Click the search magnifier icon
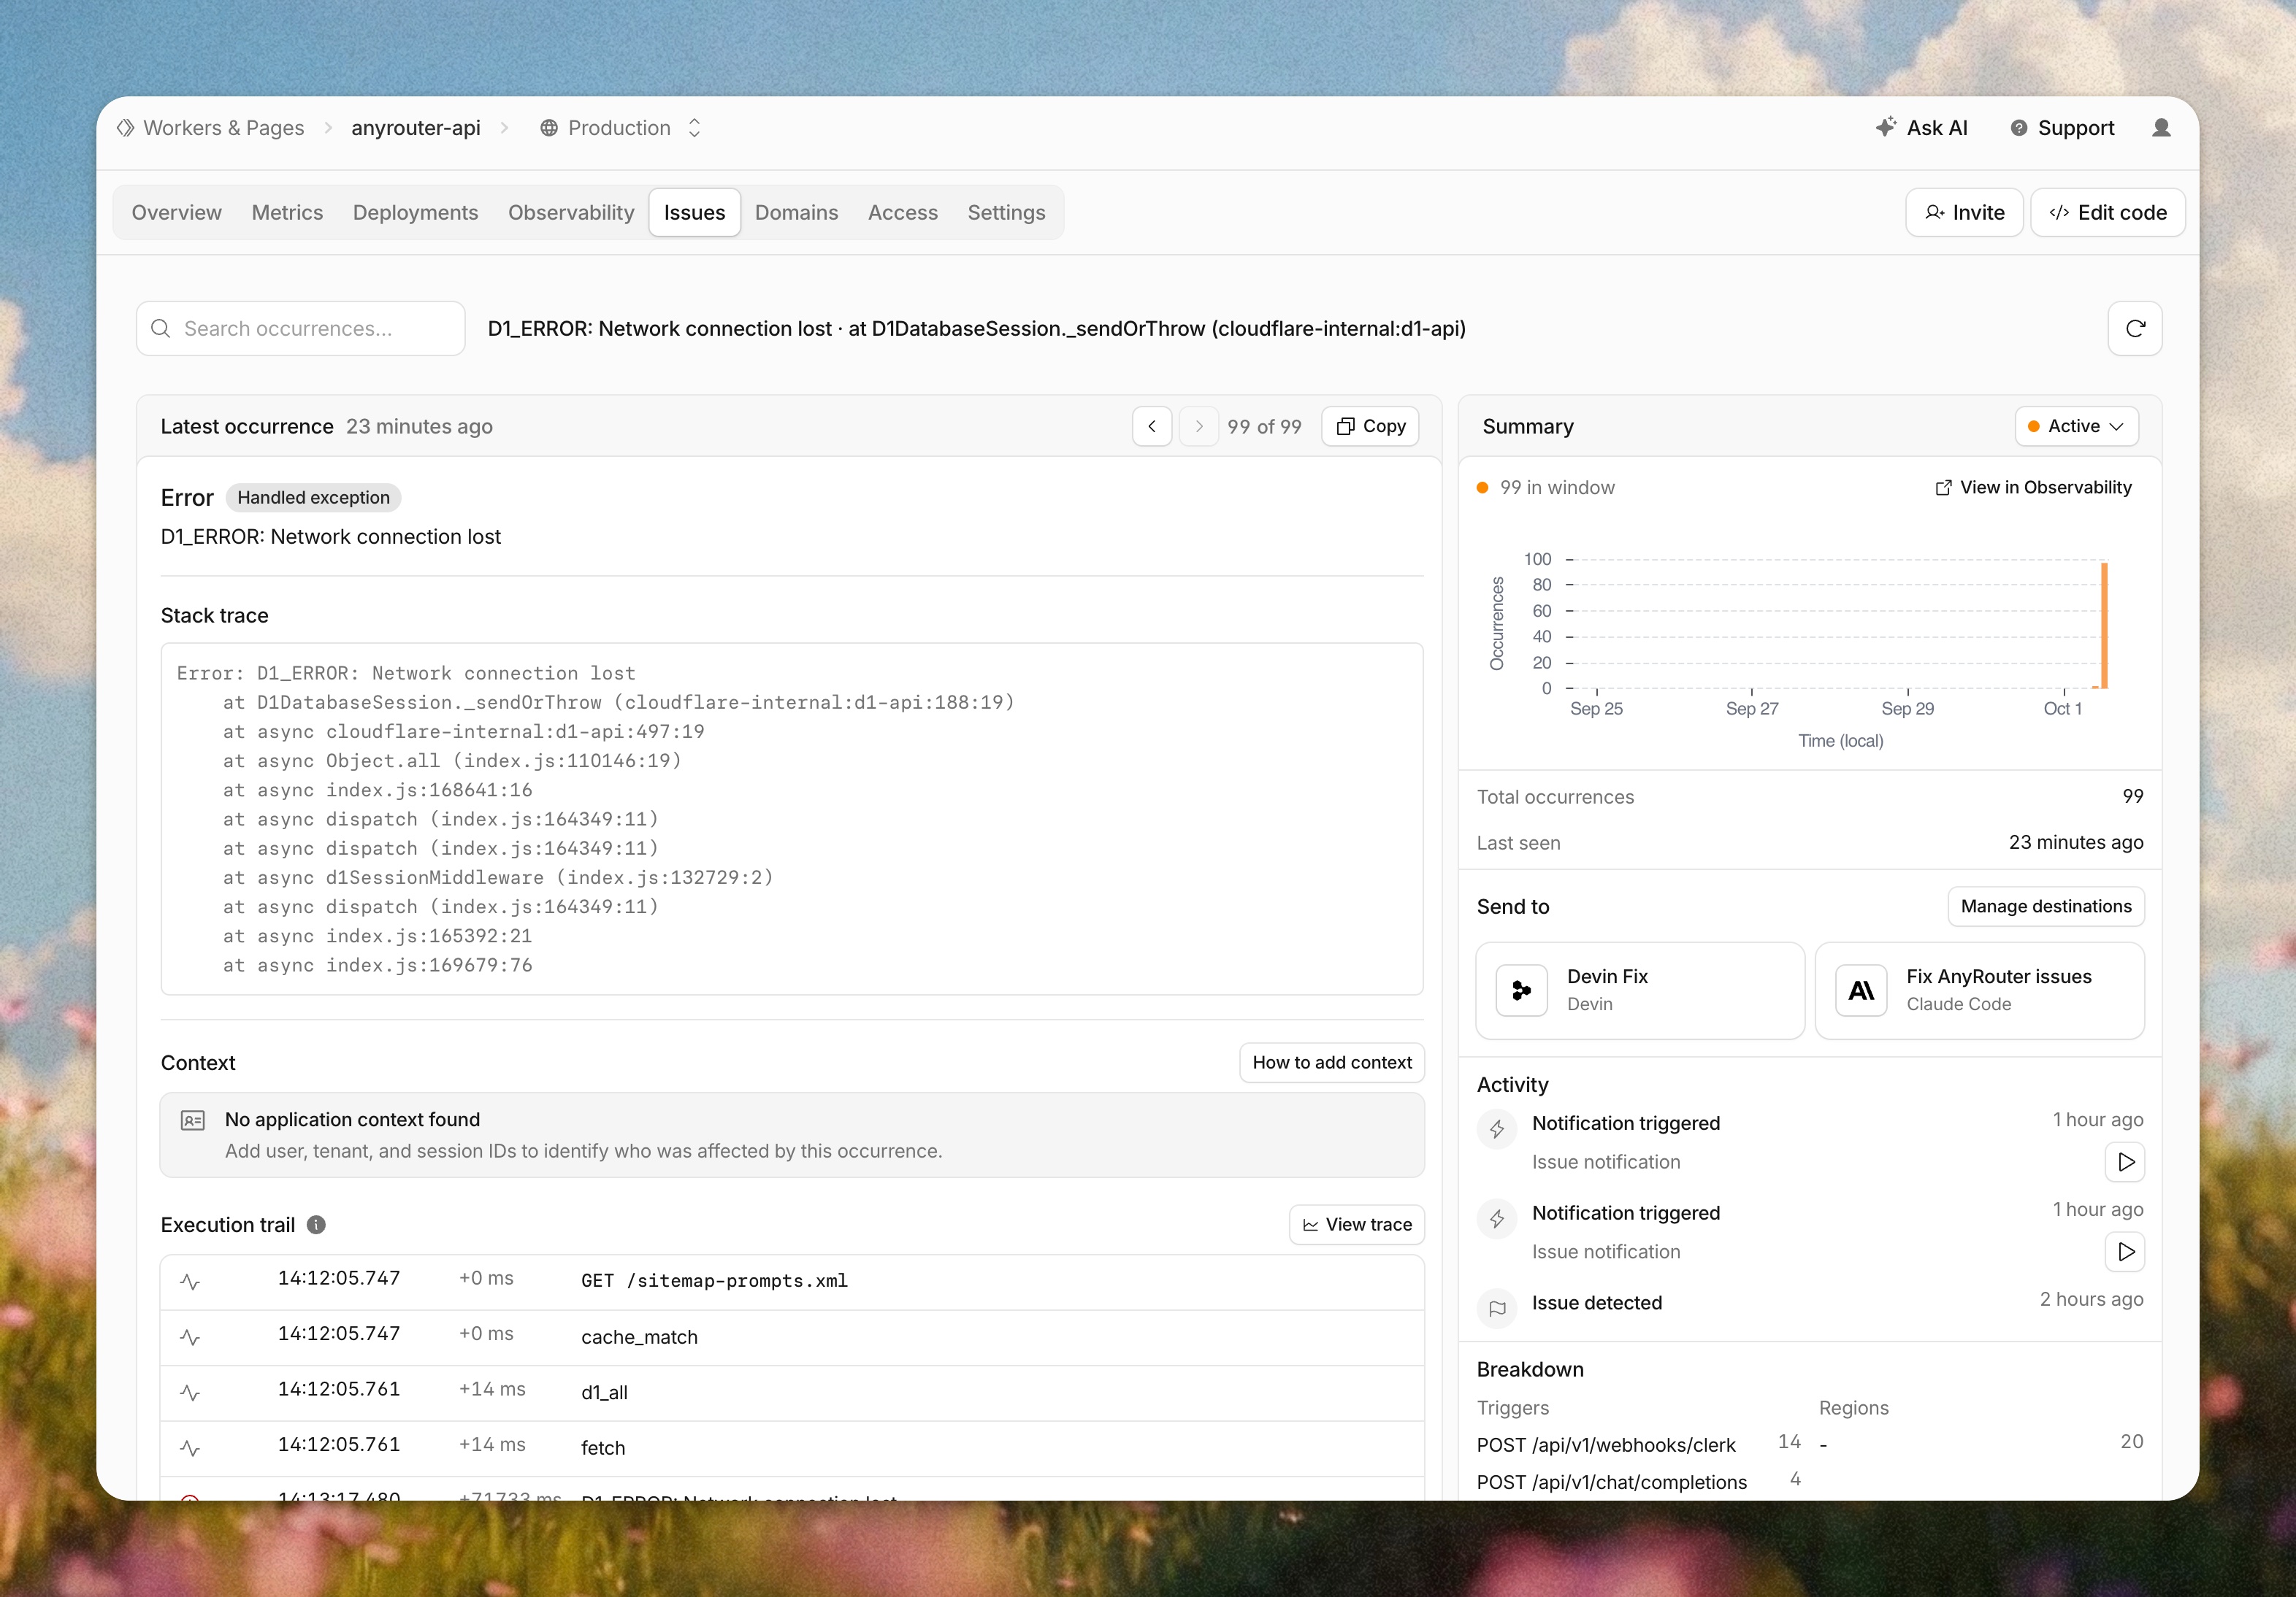The height and width of the screenshot is (1597, 2296). pyautogui.click(x=160, y=328)
